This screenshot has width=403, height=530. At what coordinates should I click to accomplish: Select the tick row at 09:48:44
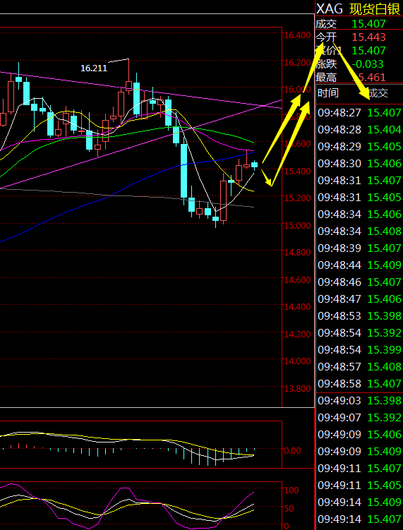[359, 265]
